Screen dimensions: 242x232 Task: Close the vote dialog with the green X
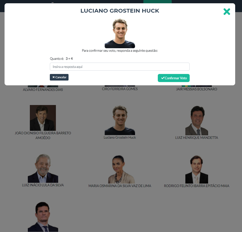click(x=227, y=12)
